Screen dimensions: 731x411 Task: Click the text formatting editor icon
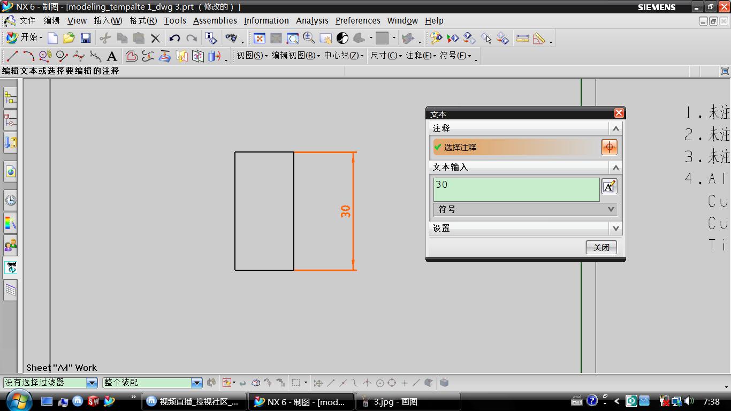coord(609,187)
